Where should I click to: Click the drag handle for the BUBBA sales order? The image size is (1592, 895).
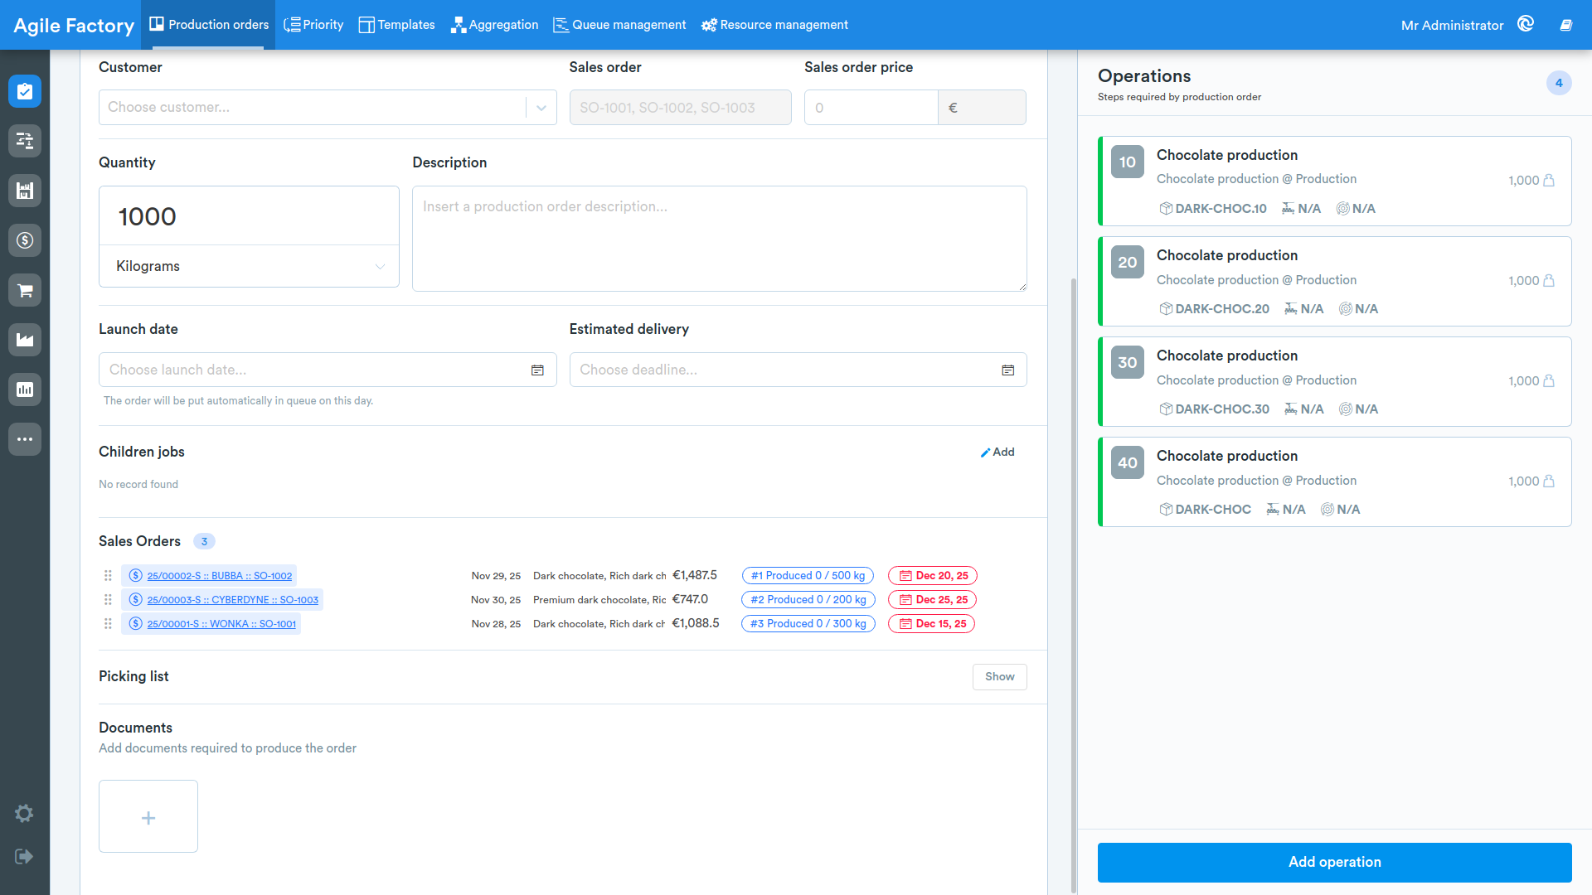point(108,575)
